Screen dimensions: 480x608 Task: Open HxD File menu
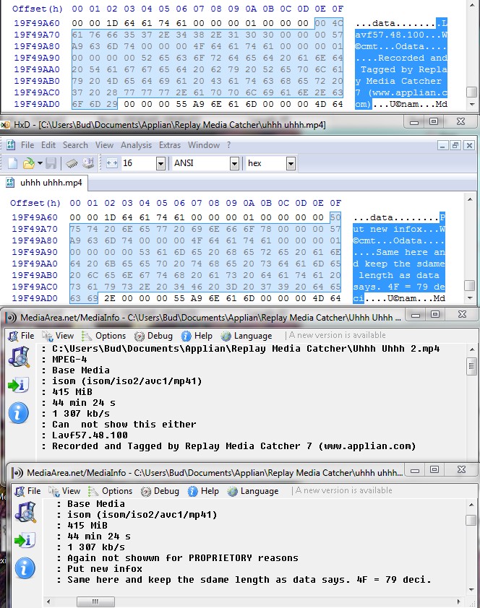[27, 145]
